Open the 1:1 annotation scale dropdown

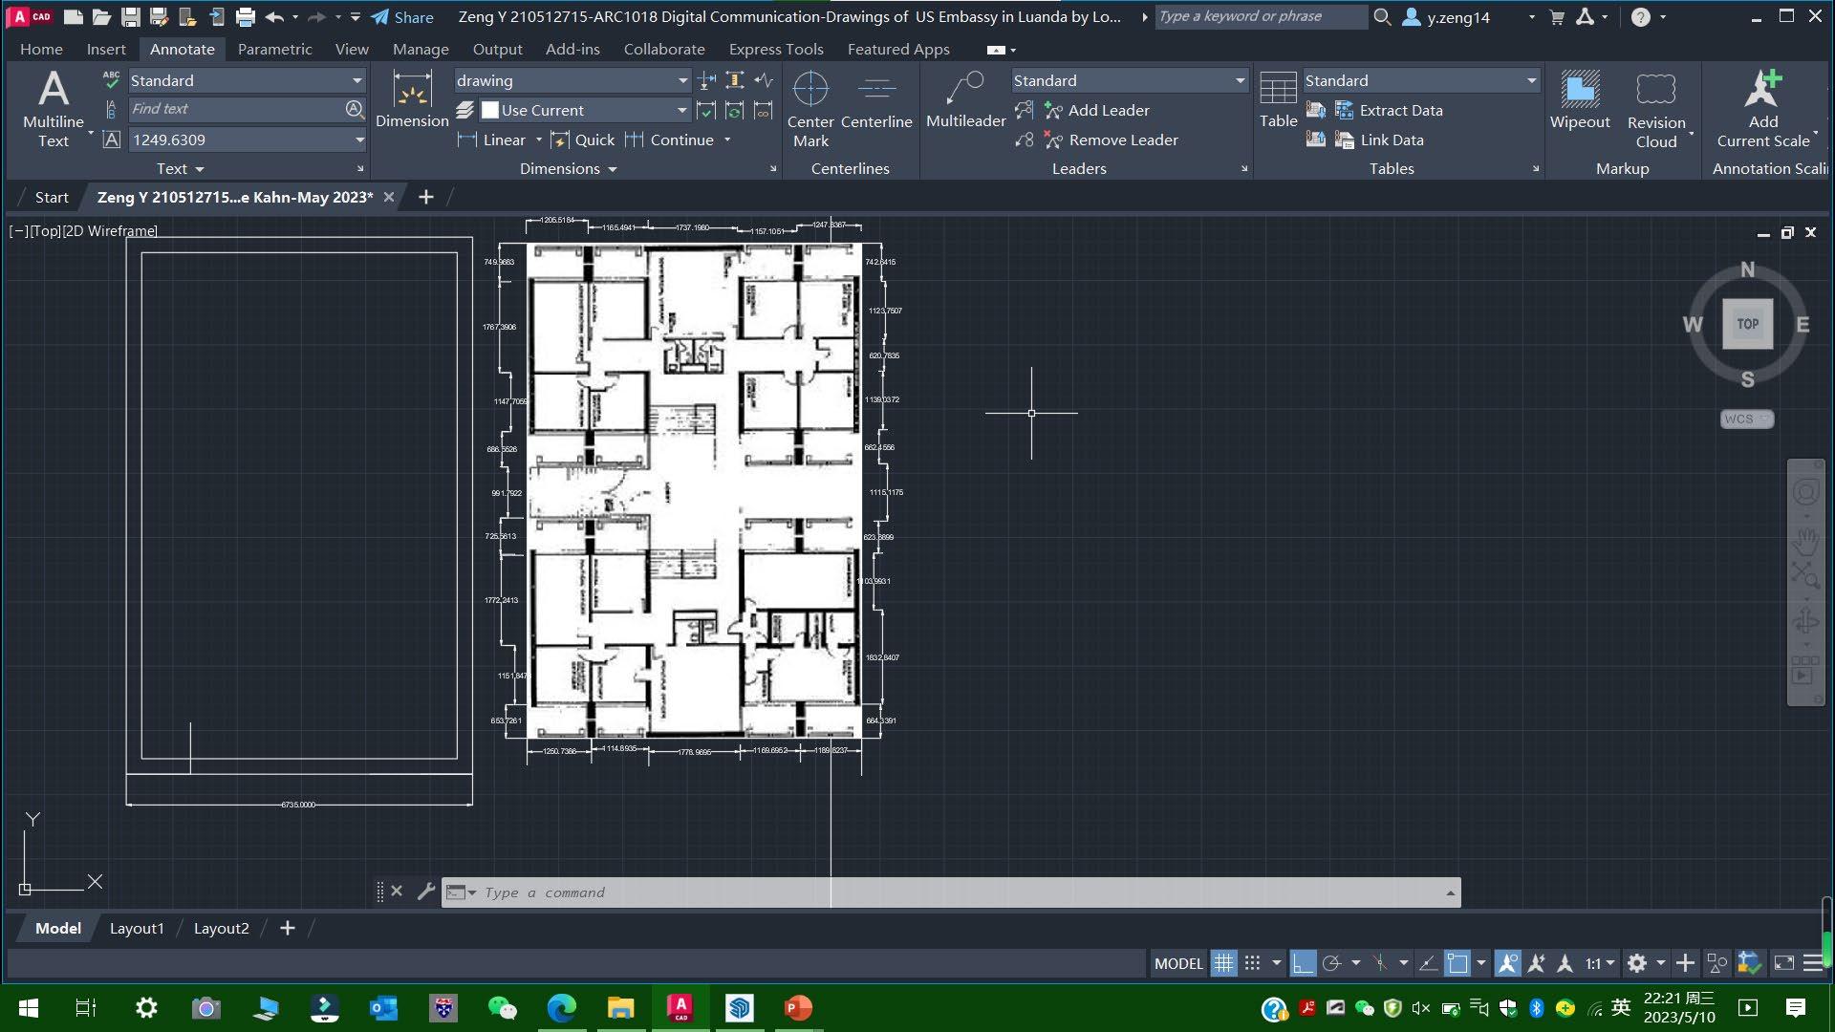[1600, 963]
